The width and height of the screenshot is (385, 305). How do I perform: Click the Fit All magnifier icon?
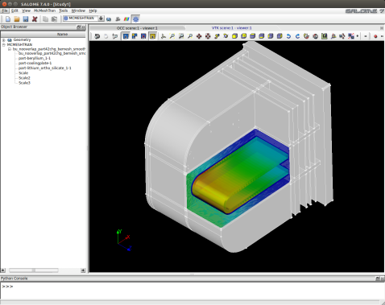click(x=172, y=36)
